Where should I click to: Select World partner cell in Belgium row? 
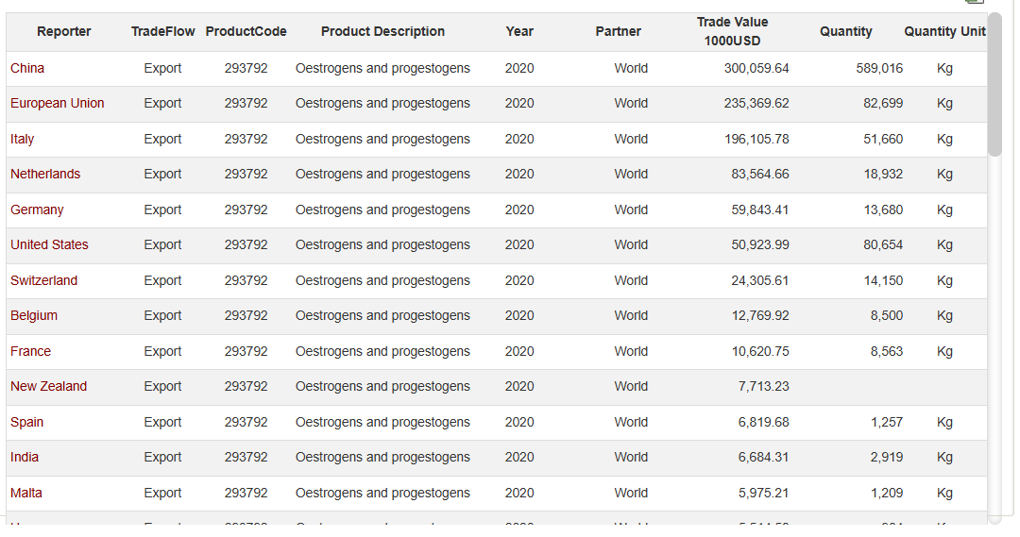coord(631,316)
